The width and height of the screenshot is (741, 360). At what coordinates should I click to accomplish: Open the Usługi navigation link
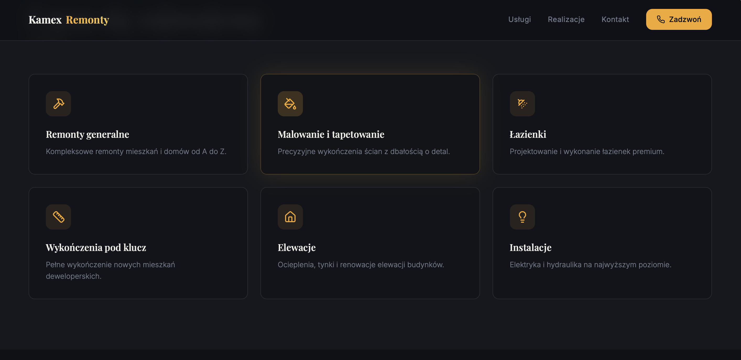click(519, 19)
